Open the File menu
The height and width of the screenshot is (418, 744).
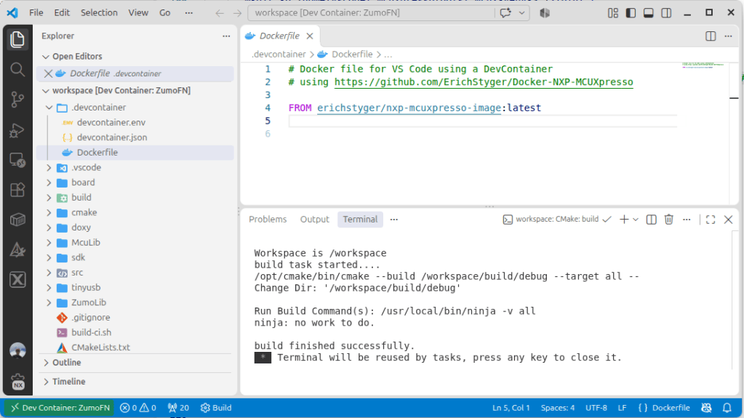point(36,13)
